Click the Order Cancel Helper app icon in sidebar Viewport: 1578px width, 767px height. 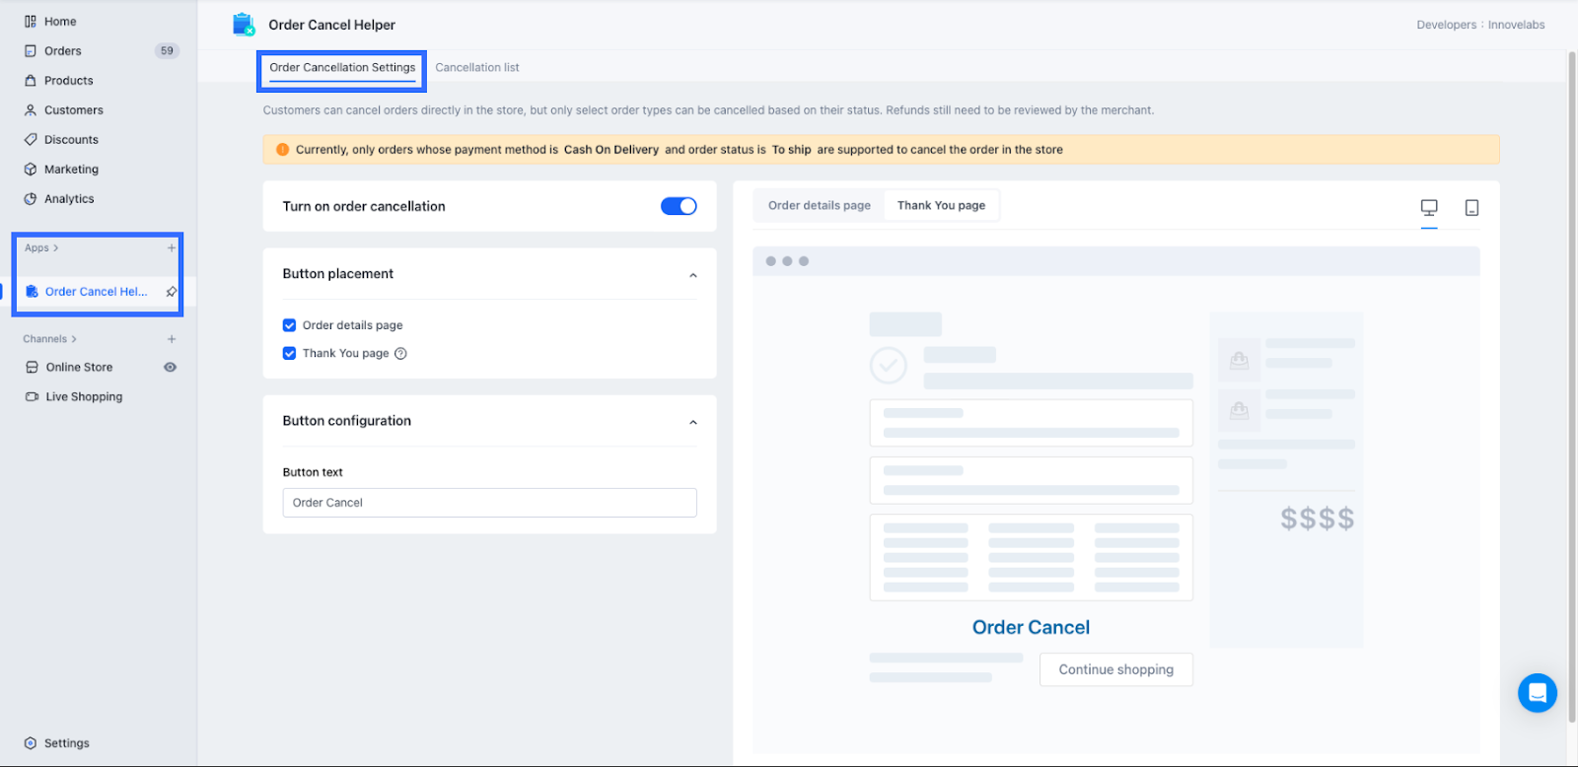pyautogui.click(x=32, y=292)
